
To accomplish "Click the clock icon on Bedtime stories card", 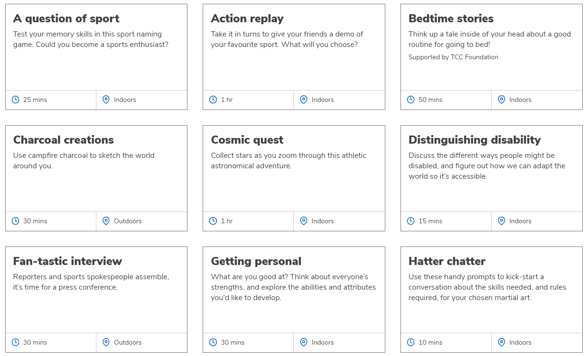I will pyautogui.click(x=411, y=100).
